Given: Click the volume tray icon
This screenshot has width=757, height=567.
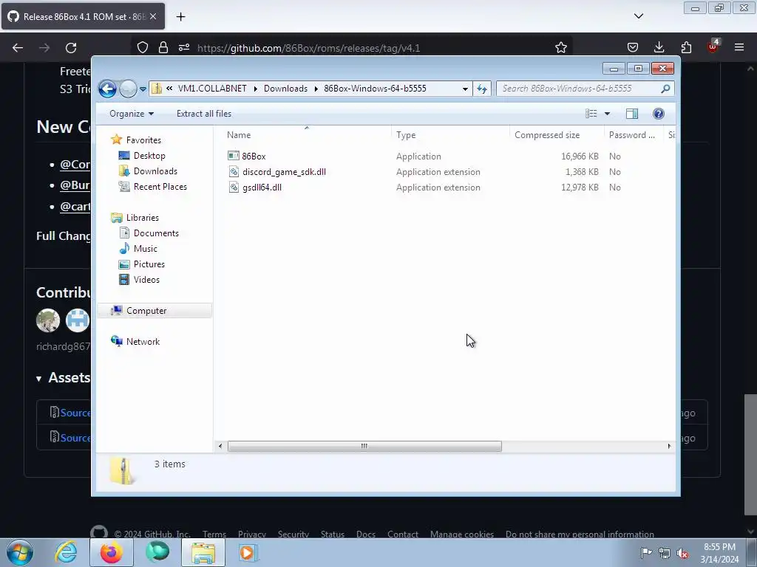Looking at the screenshot, I should click(682, 554).
